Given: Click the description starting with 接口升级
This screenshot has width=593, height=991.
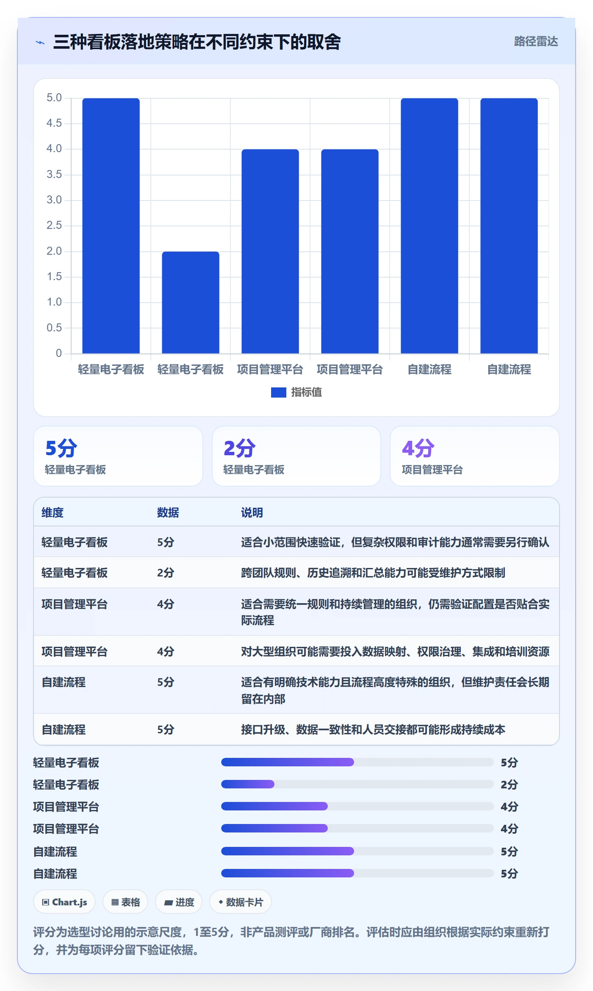Looking at the screenshot, I should point(373,729).
